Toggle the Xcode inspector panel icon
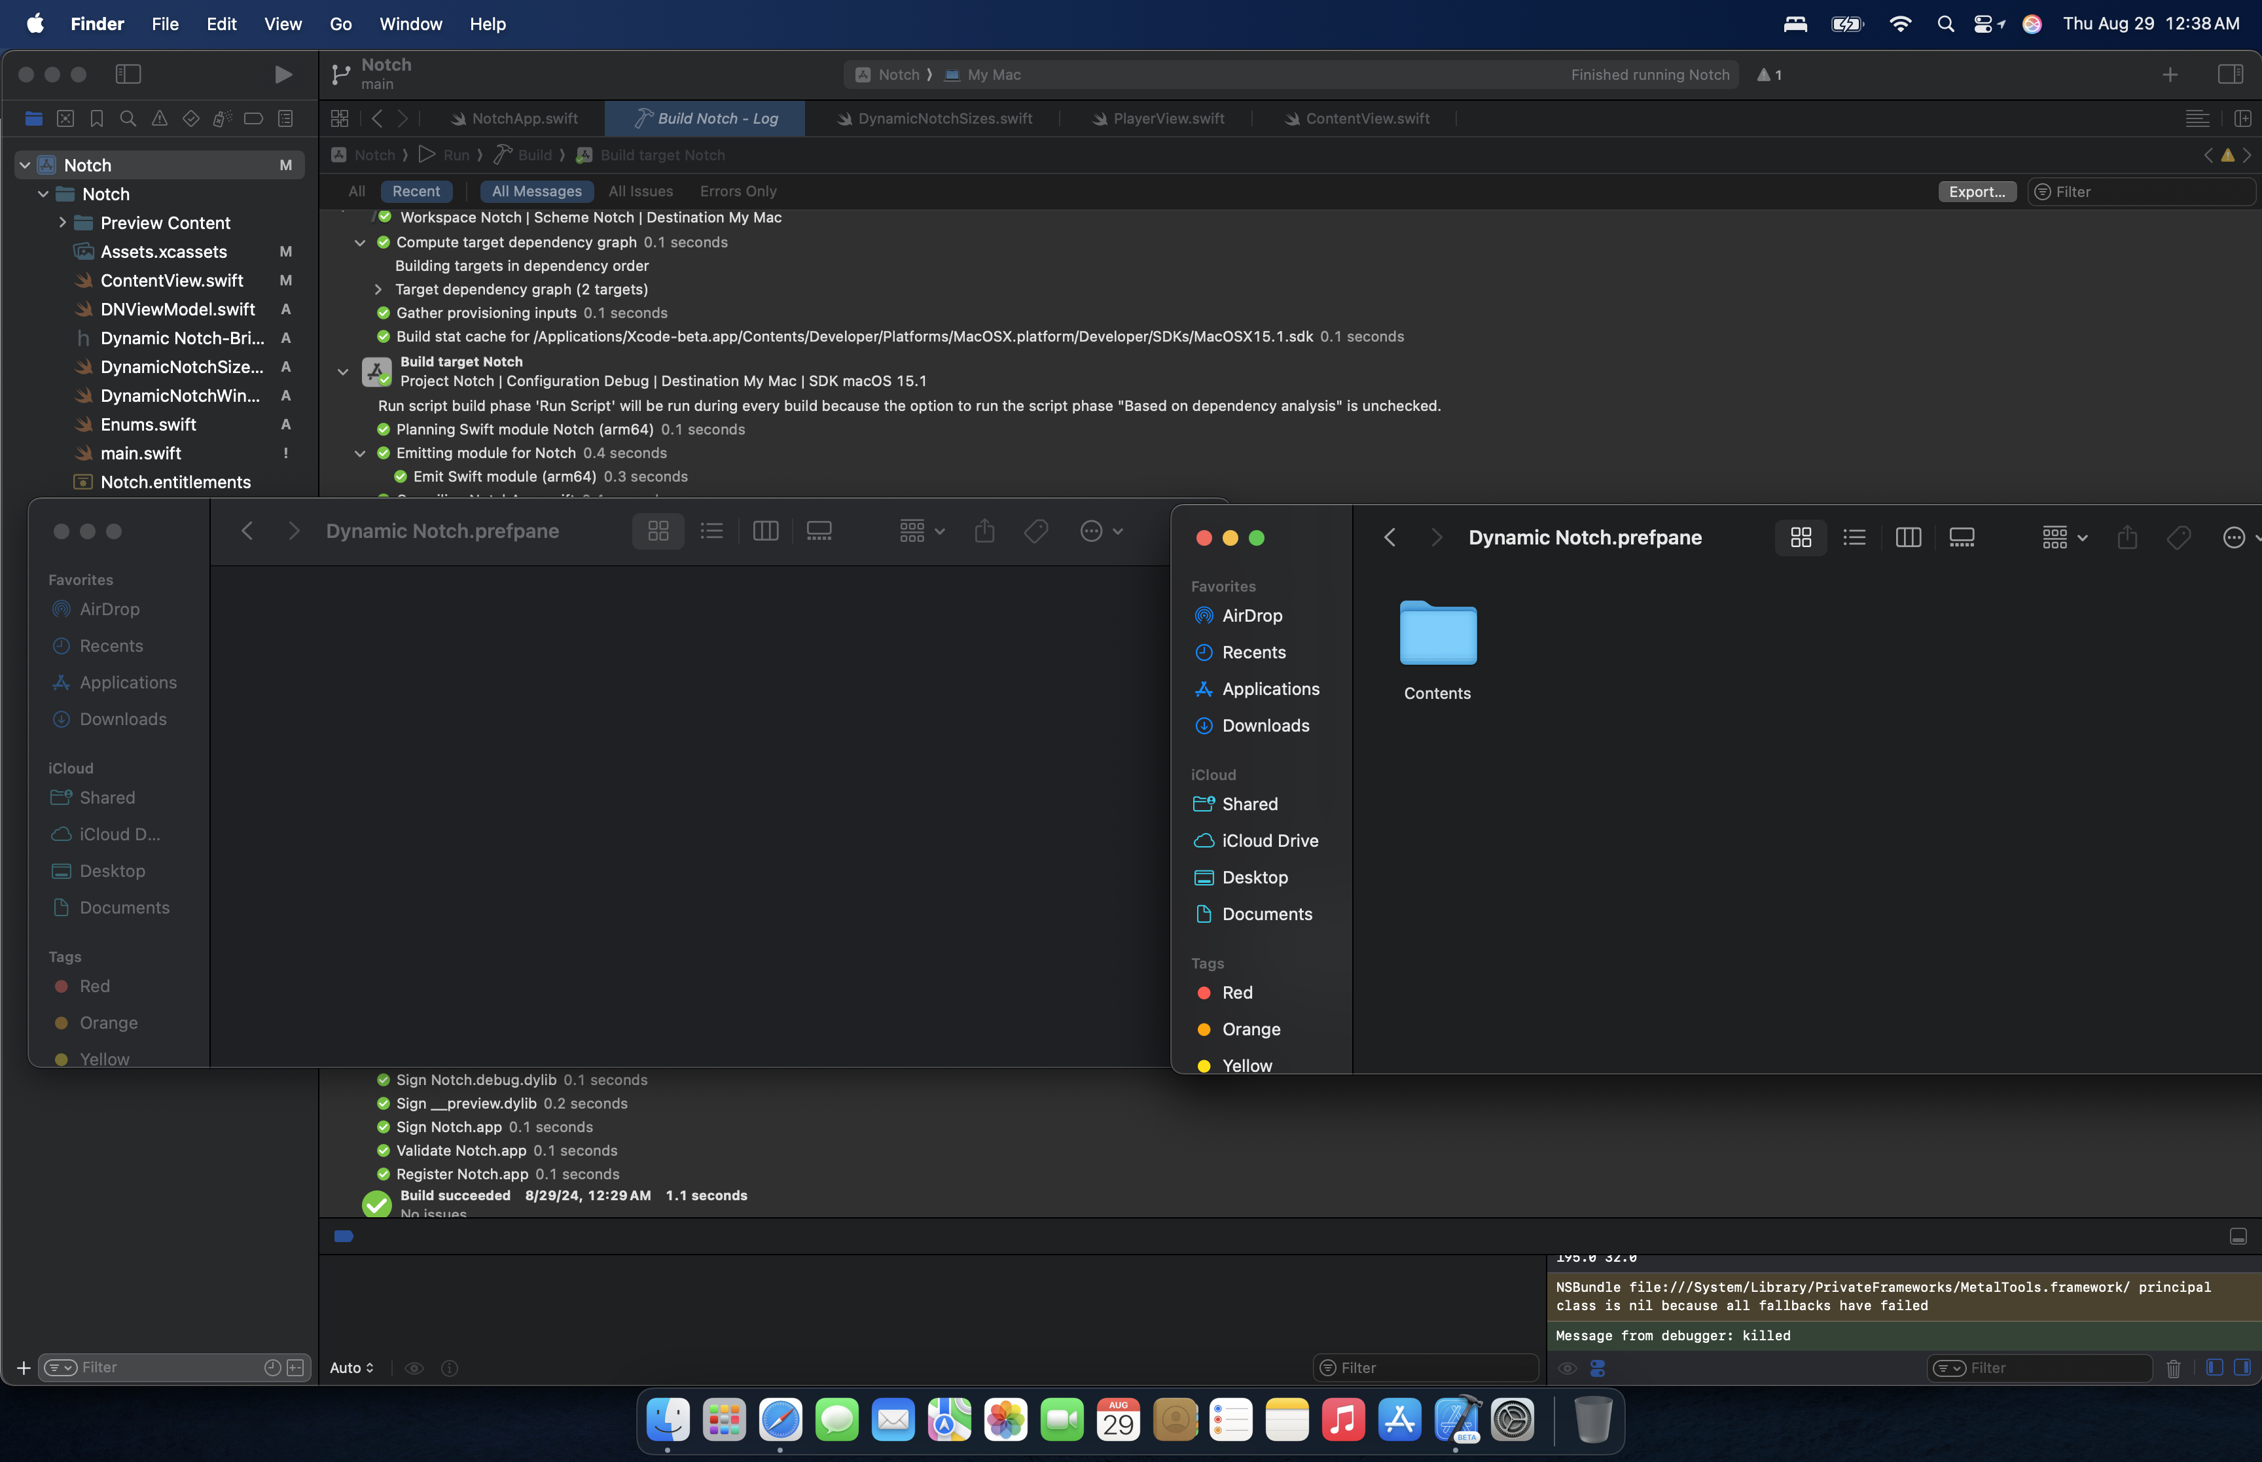The image size is (2262, 1462). coord(2230,74)
